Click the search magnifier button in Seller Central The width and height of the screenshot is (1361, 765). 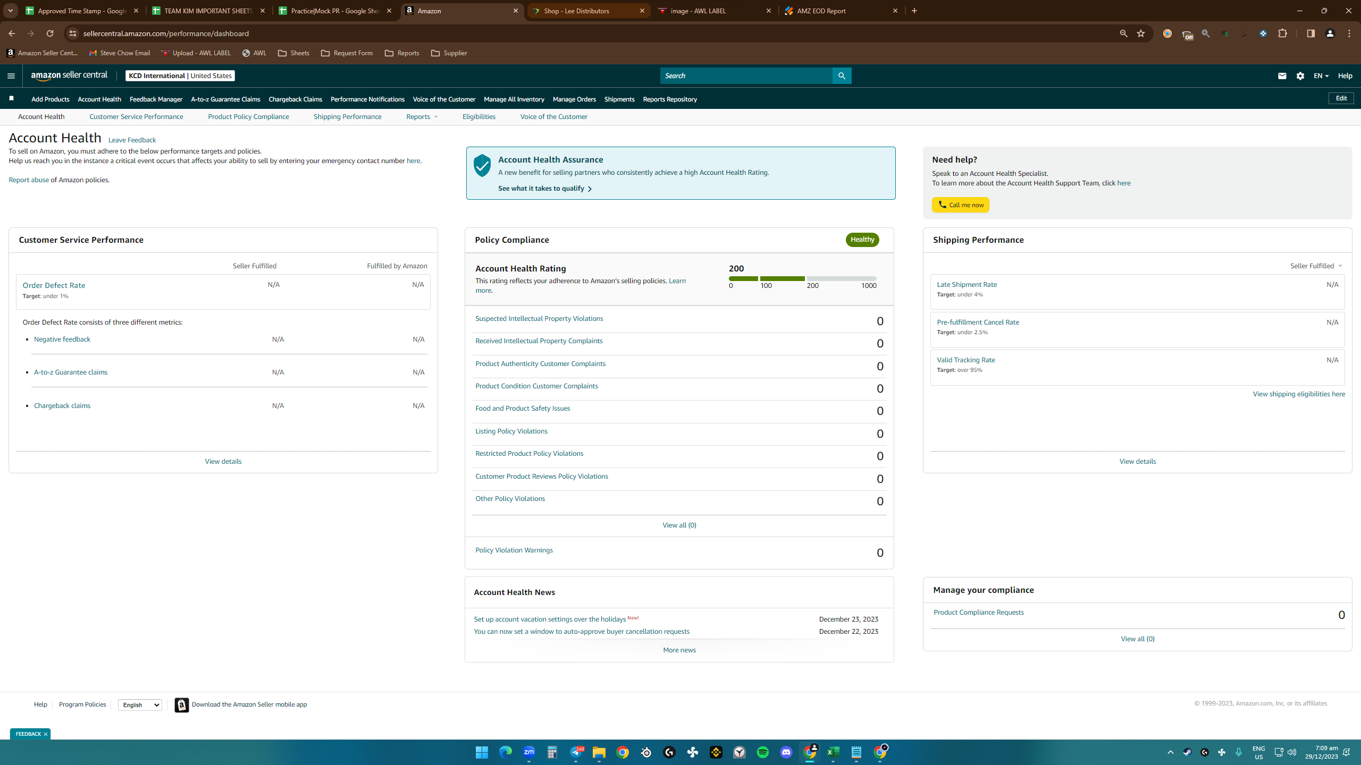coord(842,75)
